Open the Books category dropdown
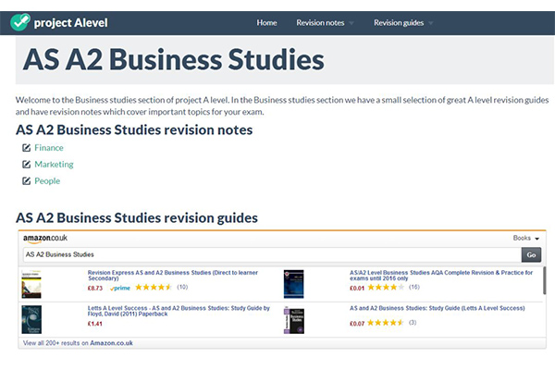555x370 pixels. [526, 238]
